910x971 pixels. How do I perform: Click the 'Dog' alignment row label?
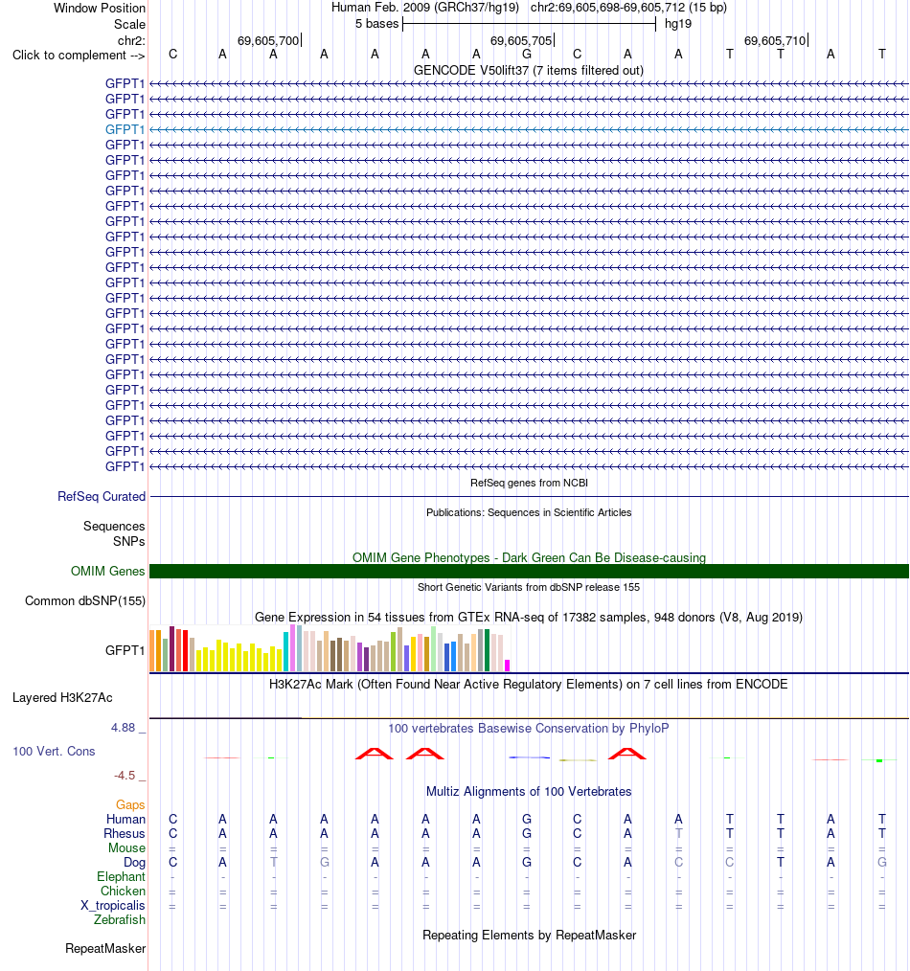pos(134,863)
